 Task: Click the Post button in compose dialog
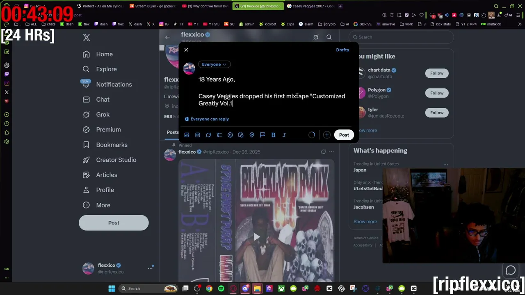pos(344,135)
